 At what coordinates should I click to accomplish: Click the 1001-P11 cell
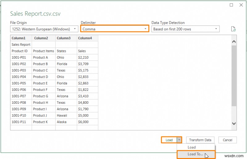pyautogui.click(x=21, y=122)
